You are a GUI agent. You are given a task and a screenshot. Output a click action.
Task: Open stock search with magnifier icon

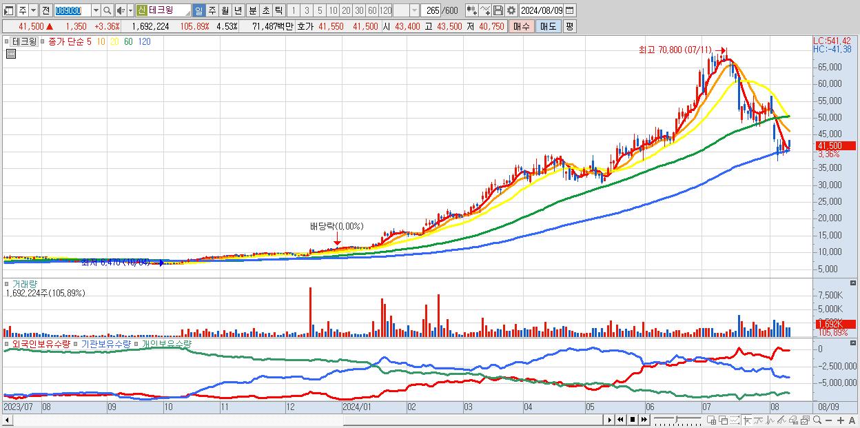click(x=107, y=10)
